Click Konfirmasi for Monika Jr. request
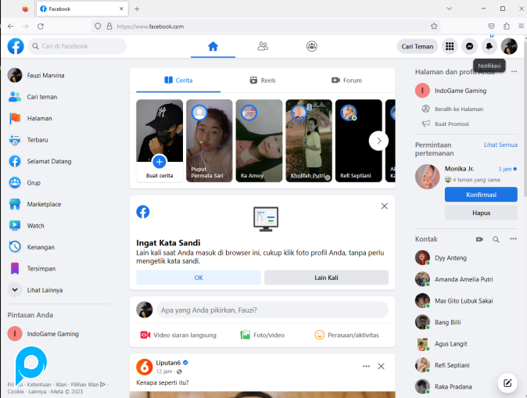This screenshot has height=398, width=527. coord(481,195)
